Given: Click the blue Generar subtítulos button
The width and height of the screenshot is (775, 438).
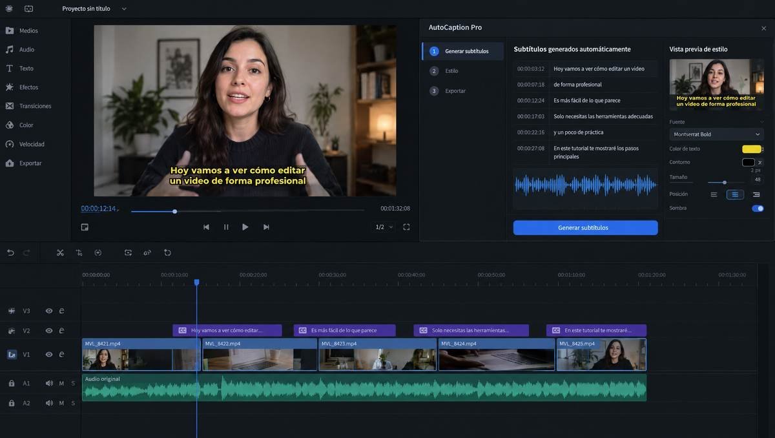Looking at the screenshot, I should pos(585,227).
